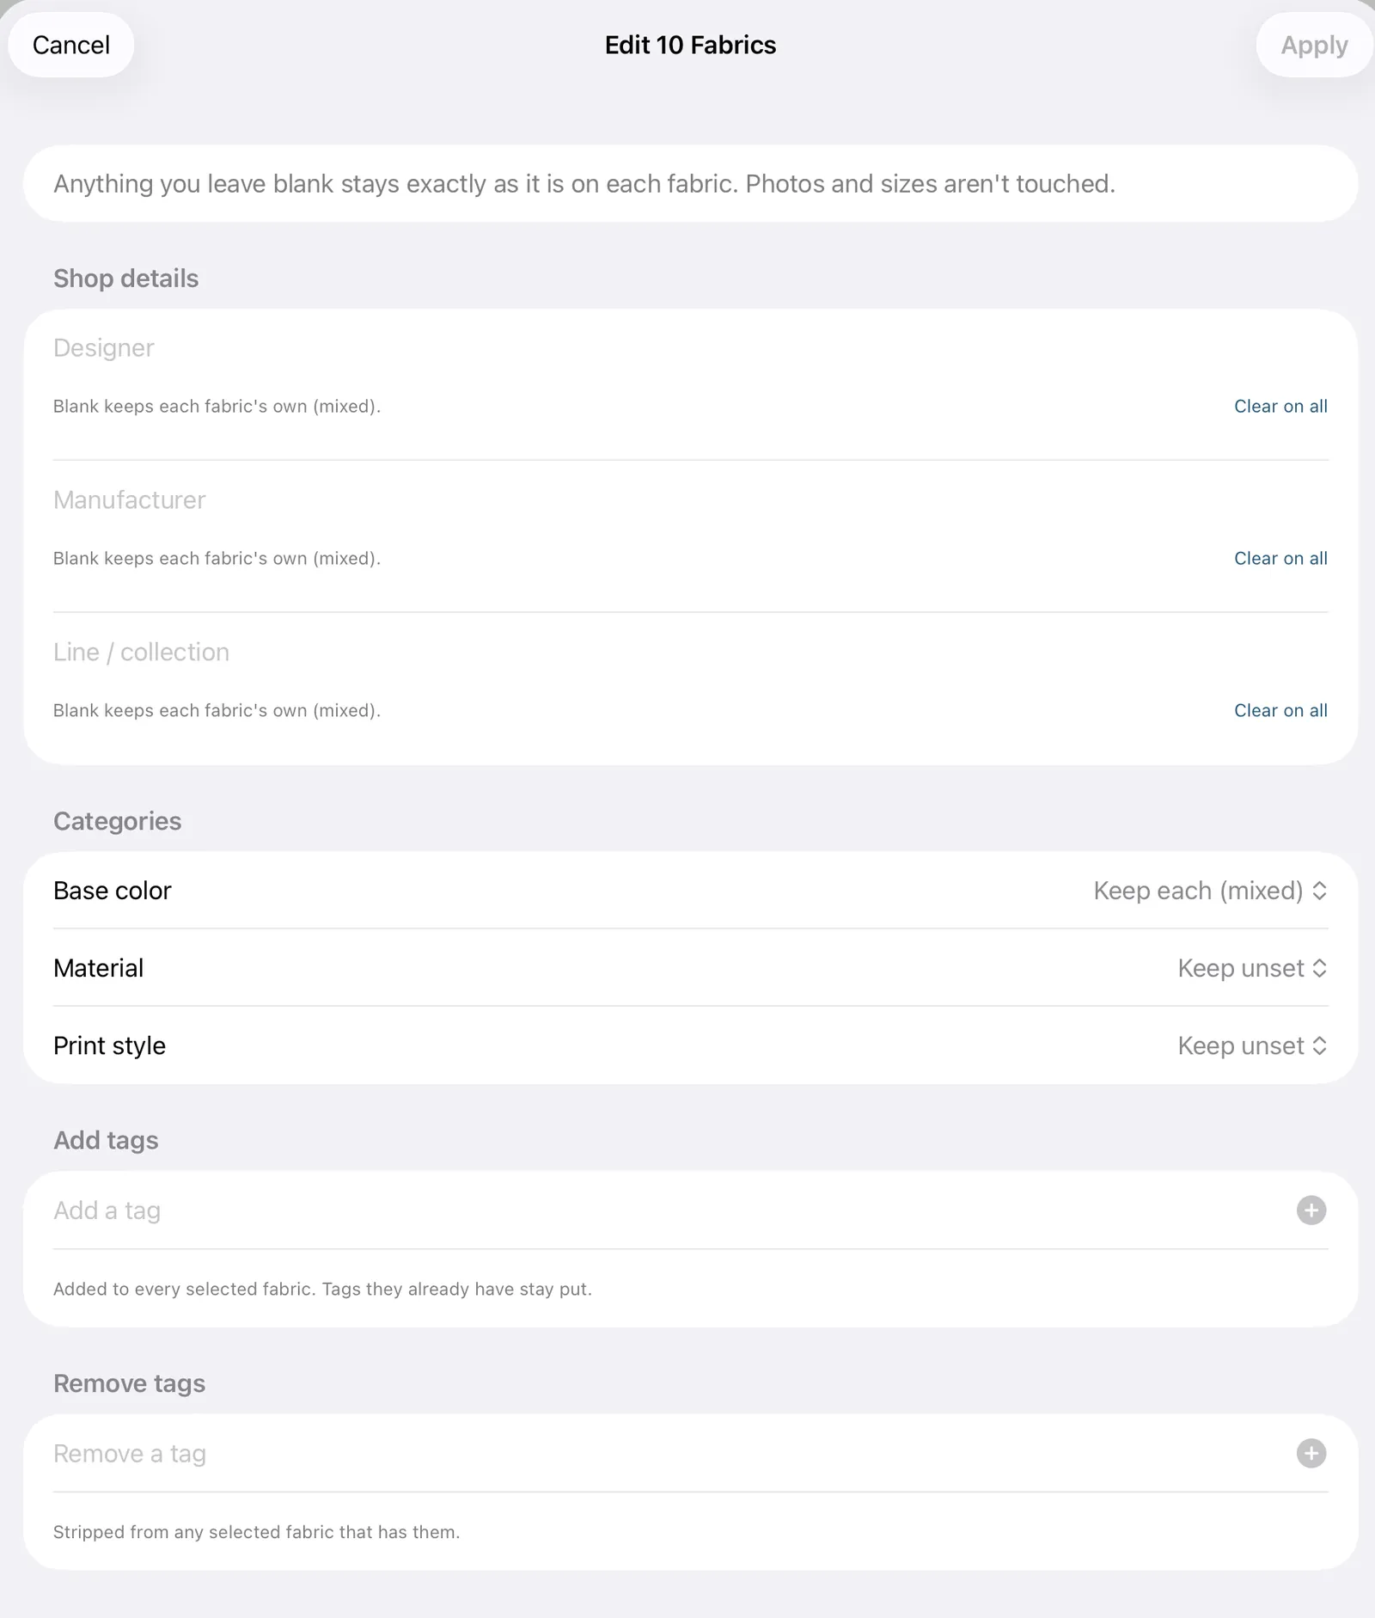
Task: Expand the Print style Keep unset menu
Action: tap(1252, 1045)
